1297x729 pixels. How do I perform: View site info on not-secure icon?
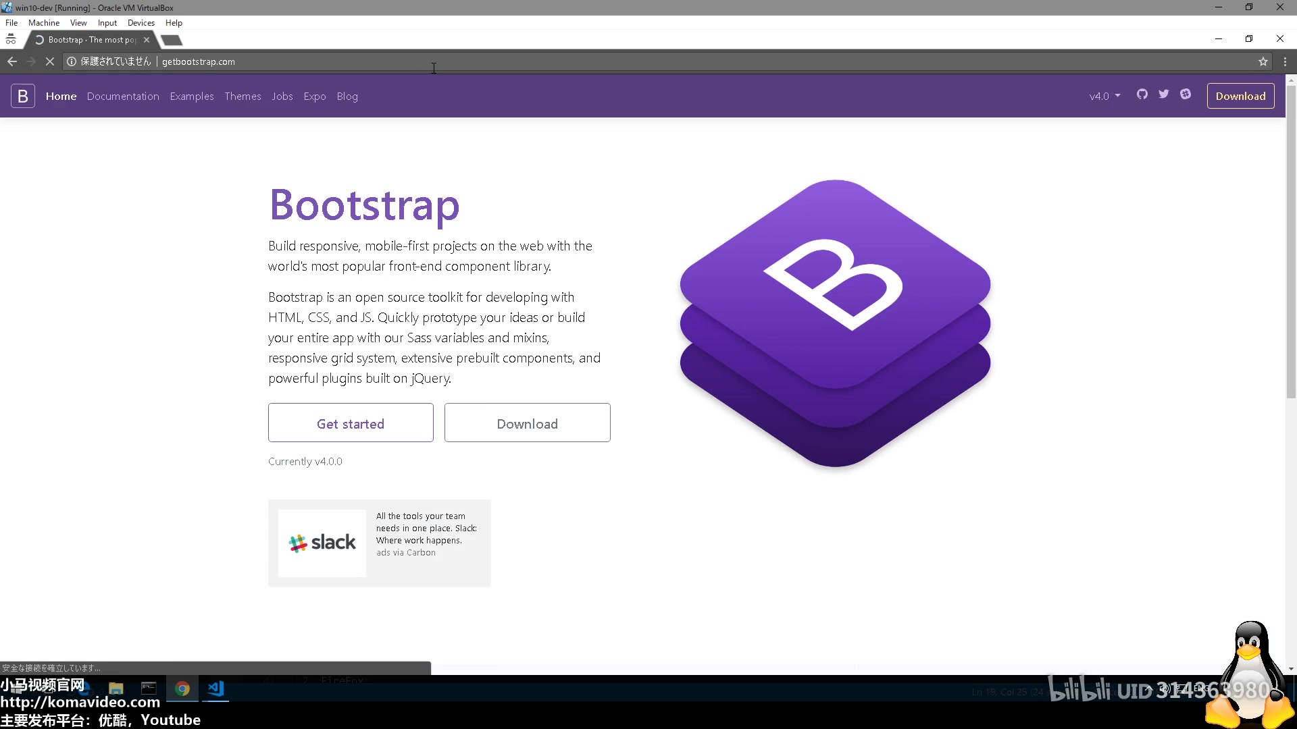[x=72, y=61]
